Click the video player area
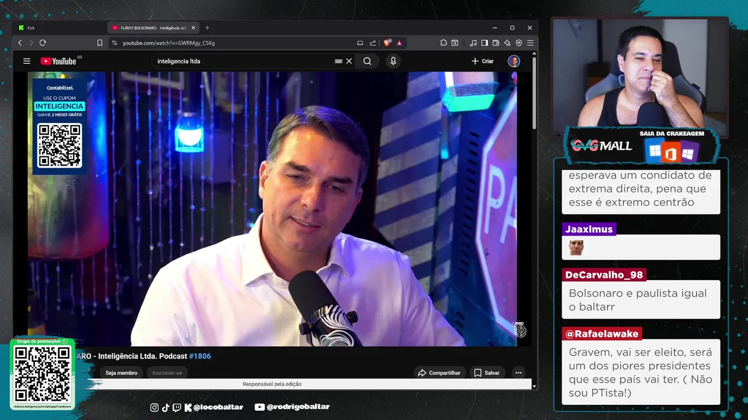Screen dimensions: 748x420 [x=272, y=209]
